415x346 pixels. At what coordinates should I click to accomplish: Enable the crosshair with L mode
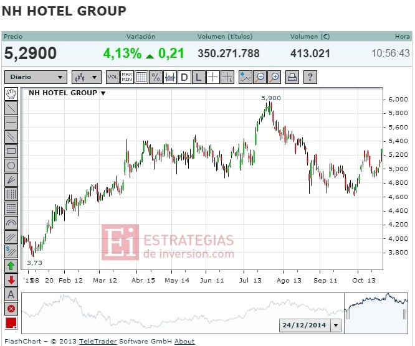click(x=227, y=77)
